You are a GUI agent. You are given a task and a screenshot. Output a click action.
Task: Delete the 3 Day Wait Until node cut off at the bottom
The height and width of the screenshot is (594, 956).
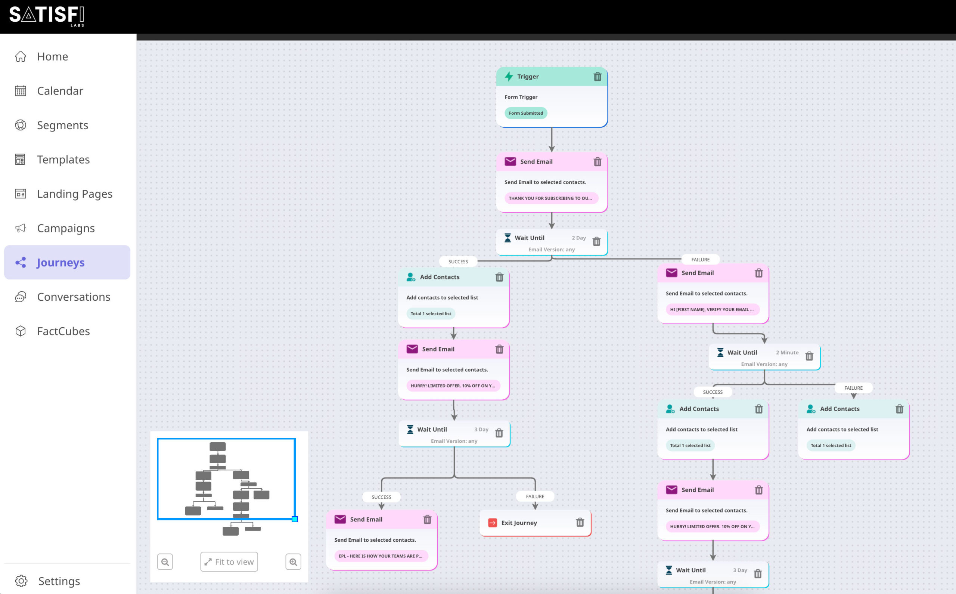point(758,573)
